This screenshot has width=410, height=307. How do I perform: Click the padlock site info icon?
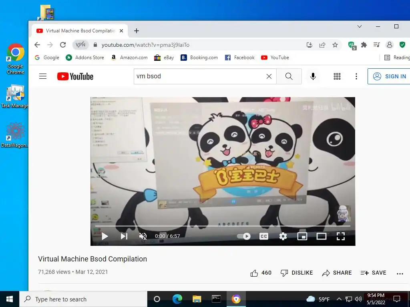coord(95,45)
